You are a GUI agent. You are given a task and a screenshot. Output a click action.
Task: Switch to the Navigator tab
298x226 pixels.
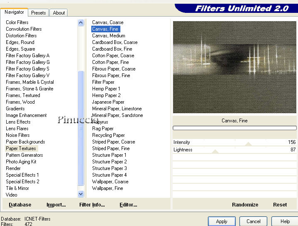click(x=14, y=12)
